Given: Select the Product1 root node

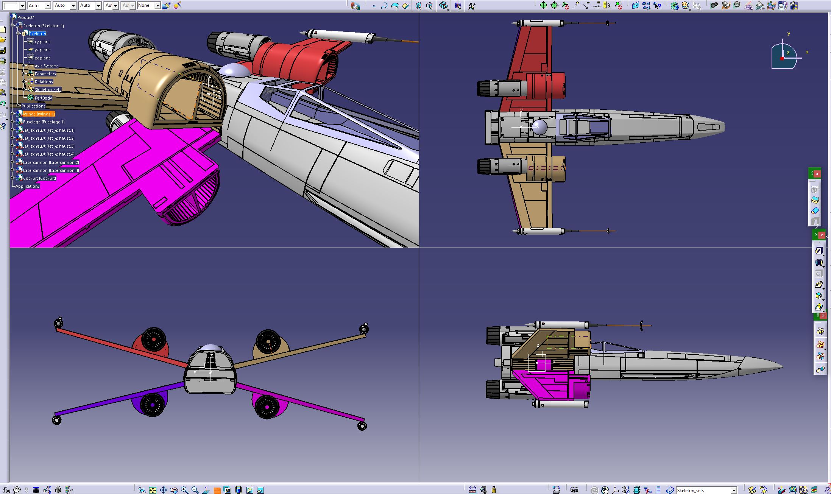Looking at the screenshot, I should point(26,17).
